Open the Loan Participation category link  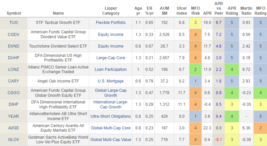click(111, 70)
